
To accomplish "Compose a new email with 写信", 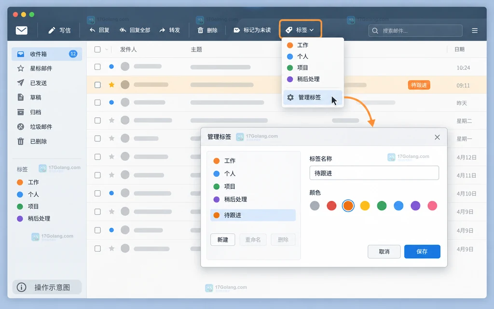I will click(x=59, y=30).
